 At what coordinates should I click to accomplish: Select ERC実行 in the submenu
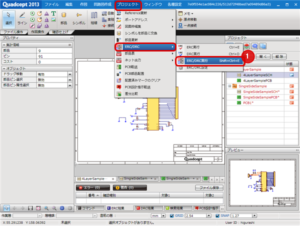[209, 47]
